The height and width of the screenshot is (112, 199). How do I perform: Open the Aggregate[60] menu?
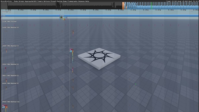coord(31,1)
